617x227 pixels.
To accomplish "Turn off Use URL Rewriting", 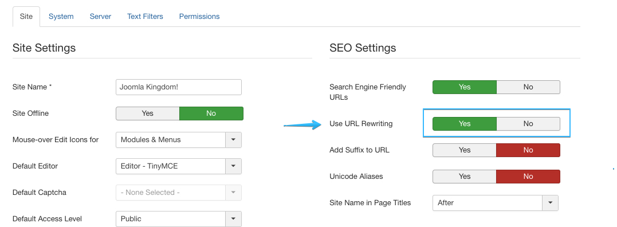I will (x=528, y=124).
